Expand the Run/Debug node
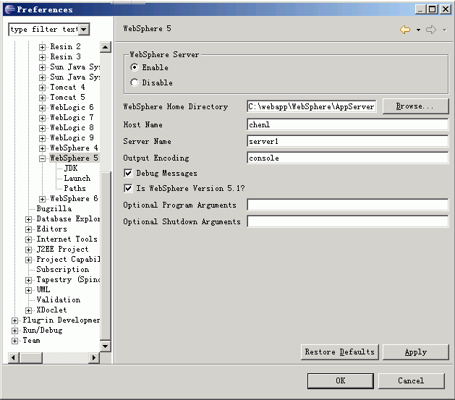Screen dimensions: 455x400 [14, 331]
